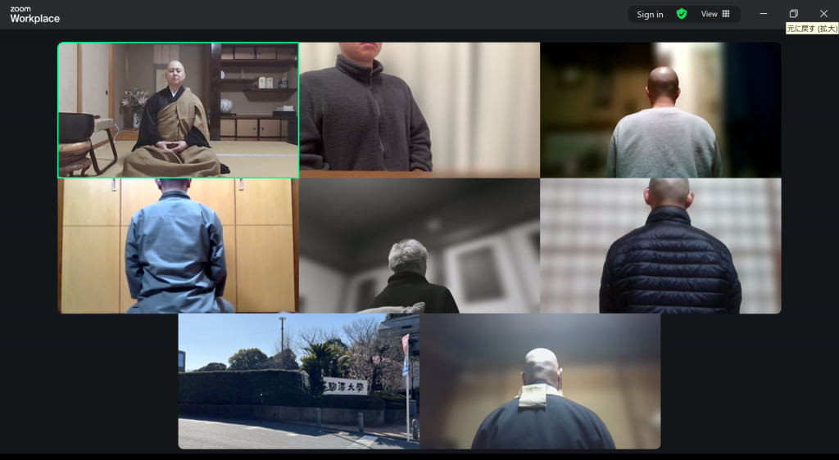Select the gray fleece jacket video tile
Screen dimensions: 839x460
[419, 110]
